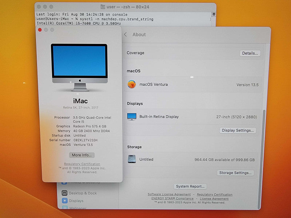
Task: Select Displays in settings sidebar
Action: point(76,201)
